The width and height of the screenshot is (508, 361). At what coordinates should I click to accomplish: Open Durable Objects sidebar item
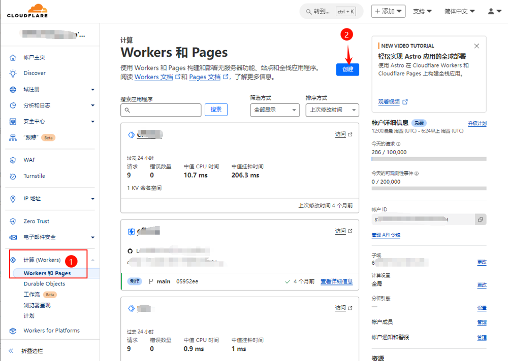tap(44, 284)
